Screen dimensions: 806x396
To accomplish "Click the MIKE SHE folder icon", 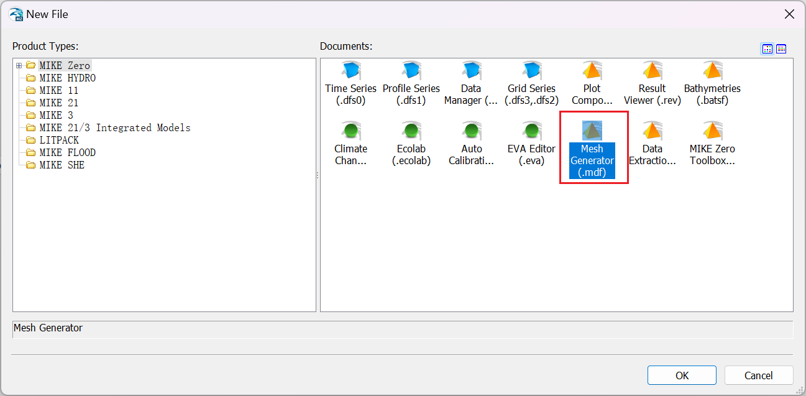I will (x=30, y=165).
